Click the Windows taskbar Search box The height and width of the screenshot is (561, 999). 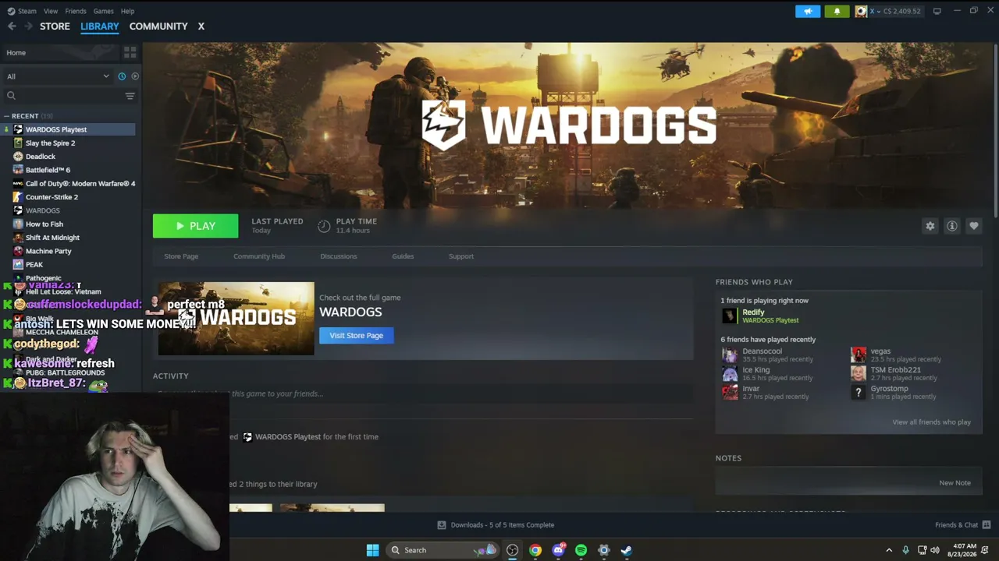[443, 550]
